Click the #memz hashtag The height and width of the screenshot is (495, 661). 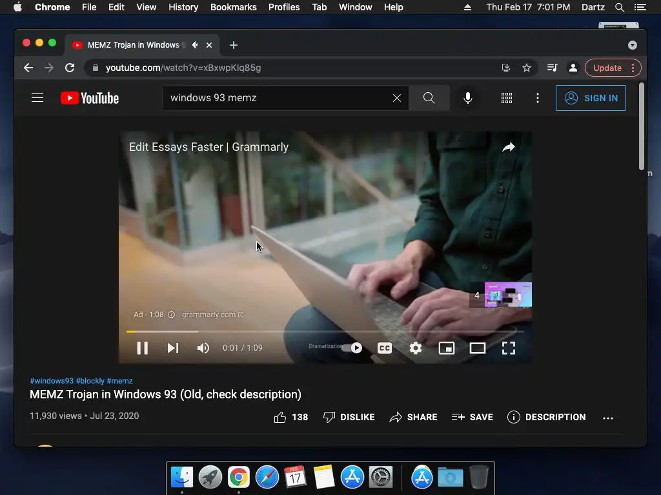click(119, 381)
